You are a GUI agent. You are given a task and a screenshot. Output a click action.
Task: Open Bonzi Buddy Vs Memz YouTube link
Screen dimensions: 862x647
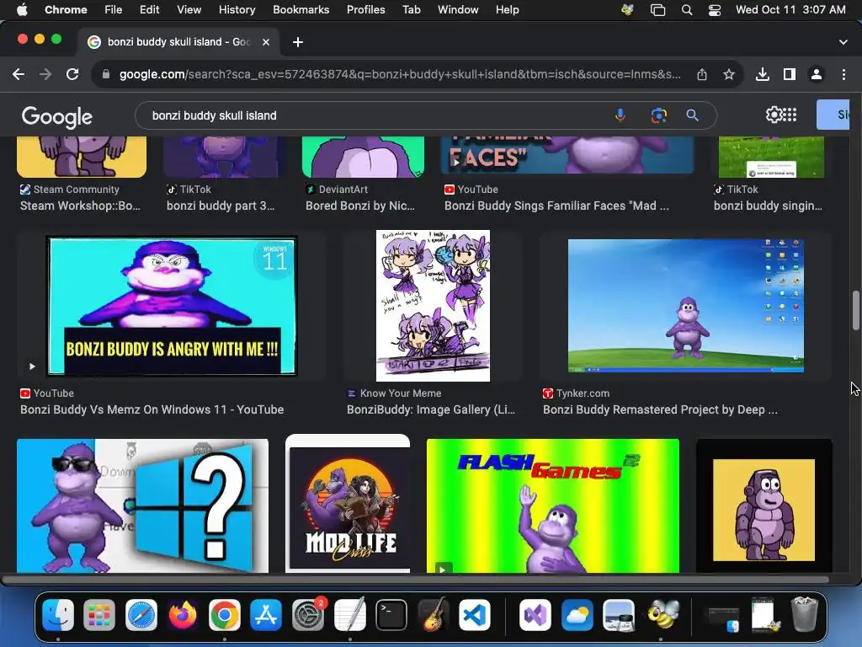tap(152, 409)
